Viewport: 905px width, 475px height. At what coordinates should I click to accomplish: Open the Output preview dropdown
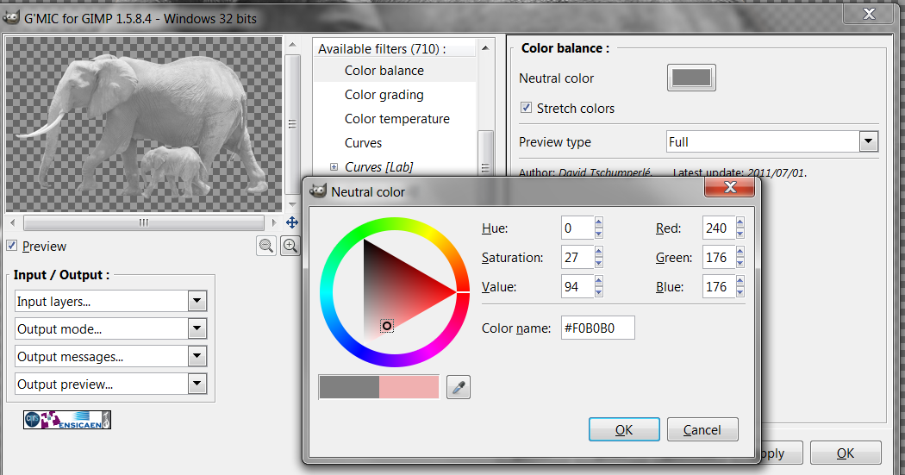click(111, 384)
